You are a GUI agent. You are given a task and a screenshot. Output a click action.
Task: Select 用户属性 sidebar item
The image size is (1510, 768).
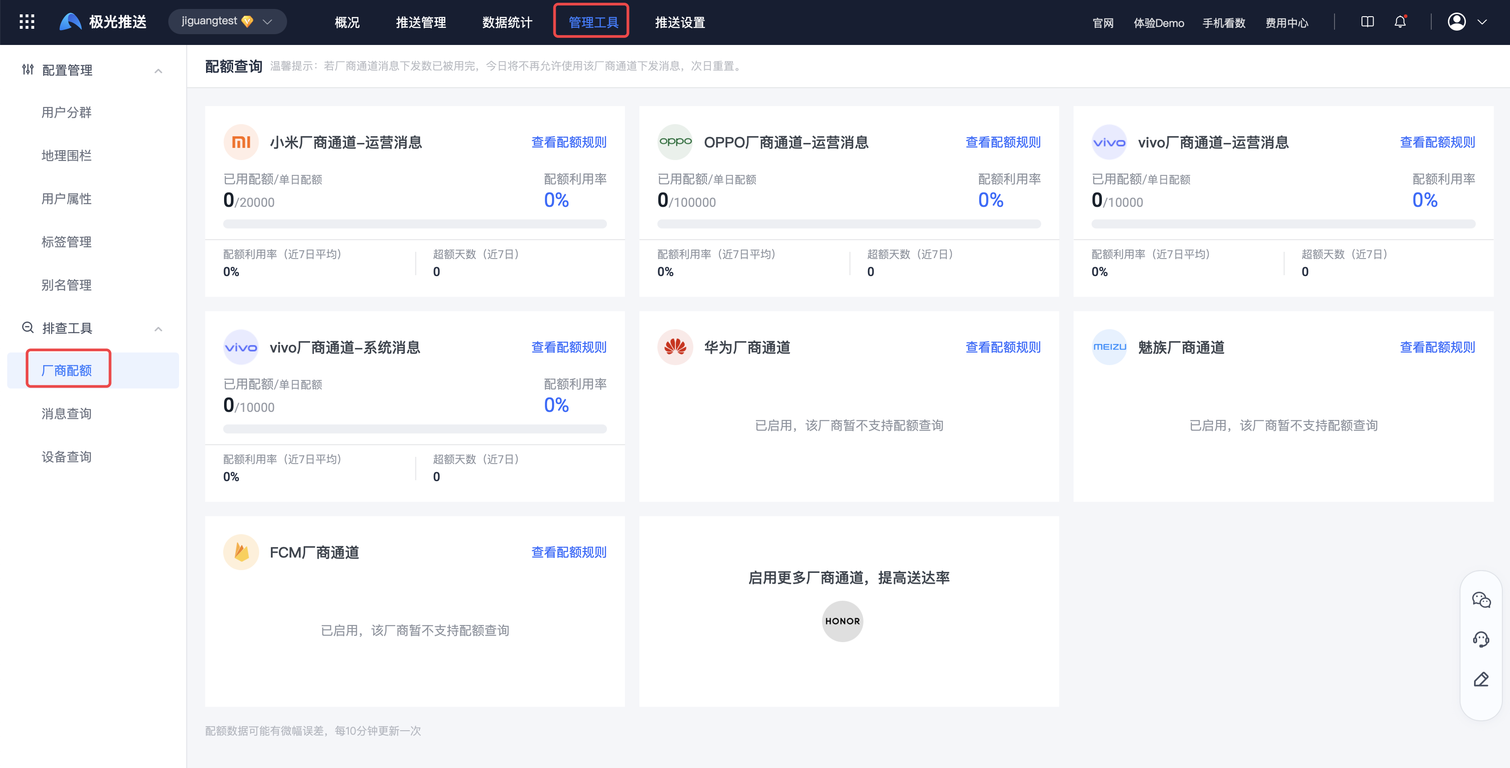click(x=66, y=199)
